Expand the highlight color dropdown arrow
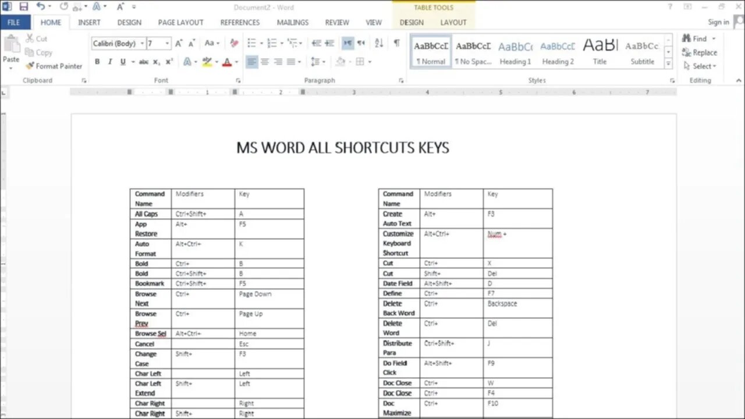The image size is (745, 419). (217, 62)
